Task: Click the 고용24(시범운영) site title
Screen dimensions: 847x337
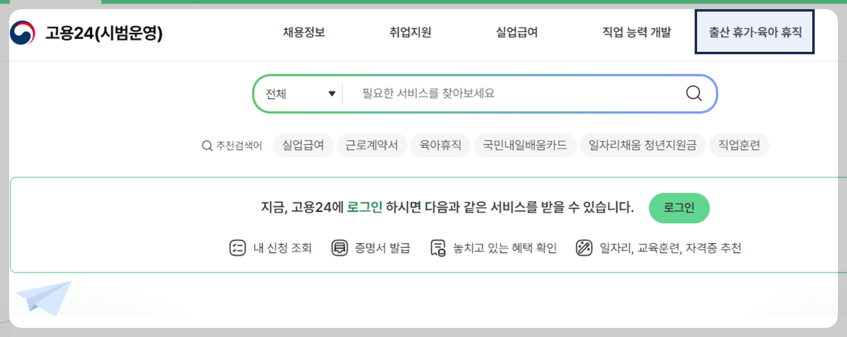Action: point(104,33)
